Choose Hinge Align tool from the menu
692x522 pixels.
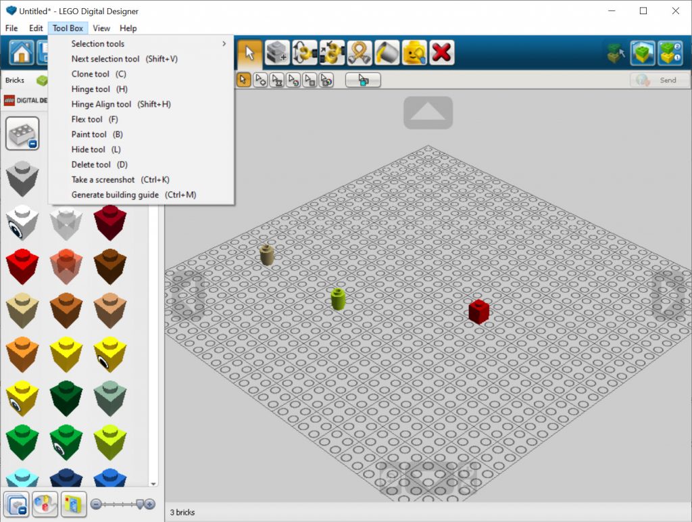click(x=141, y=104)
